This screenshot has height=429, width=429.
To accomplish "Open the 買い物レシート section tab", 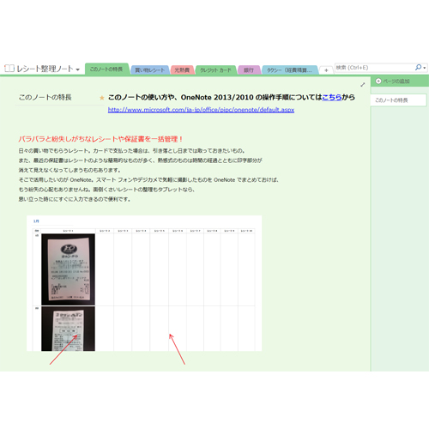I will point(149,70).
